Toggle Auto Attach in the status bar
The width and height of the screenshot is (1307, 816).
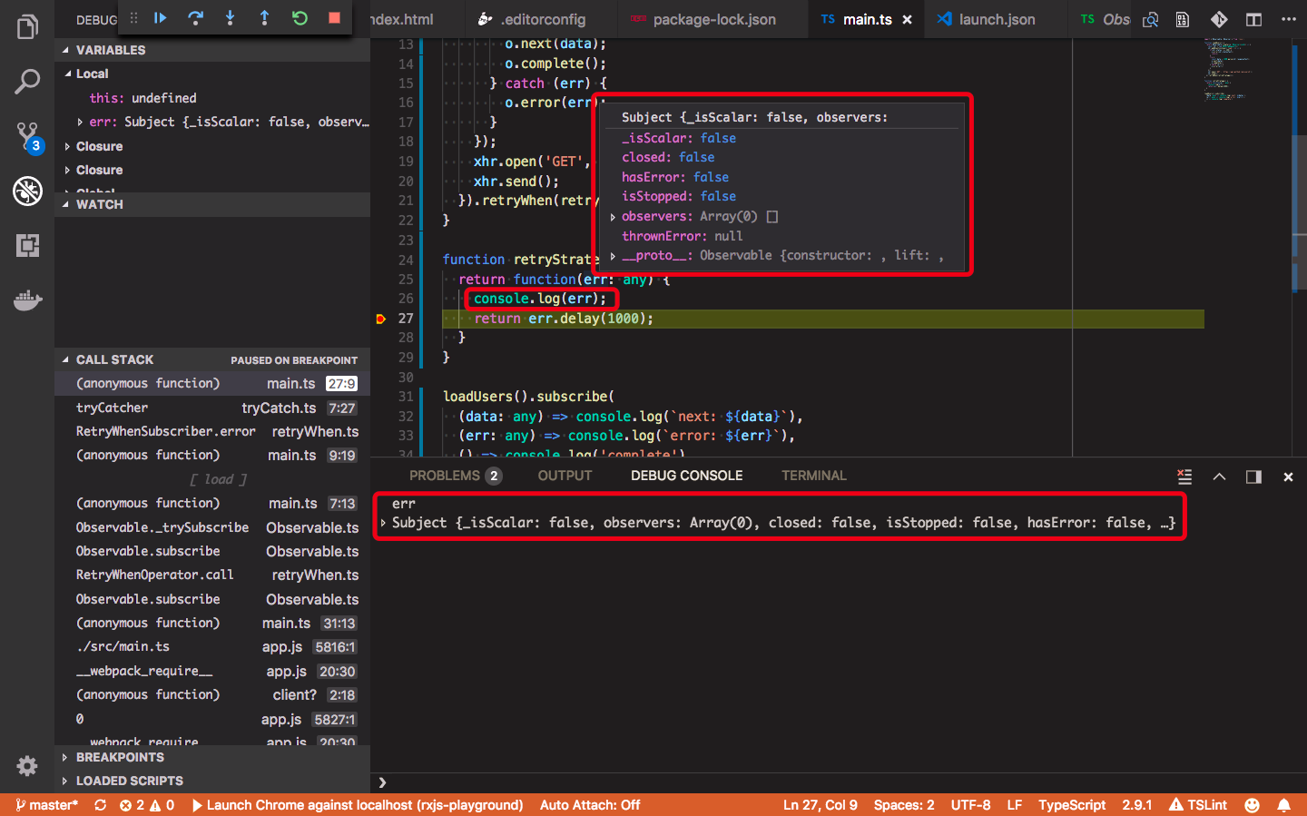590,804
